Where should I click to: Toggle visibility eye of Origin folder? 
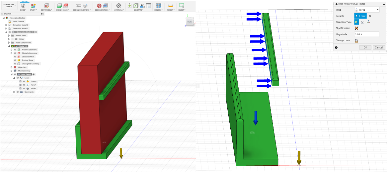pos(12,39)
